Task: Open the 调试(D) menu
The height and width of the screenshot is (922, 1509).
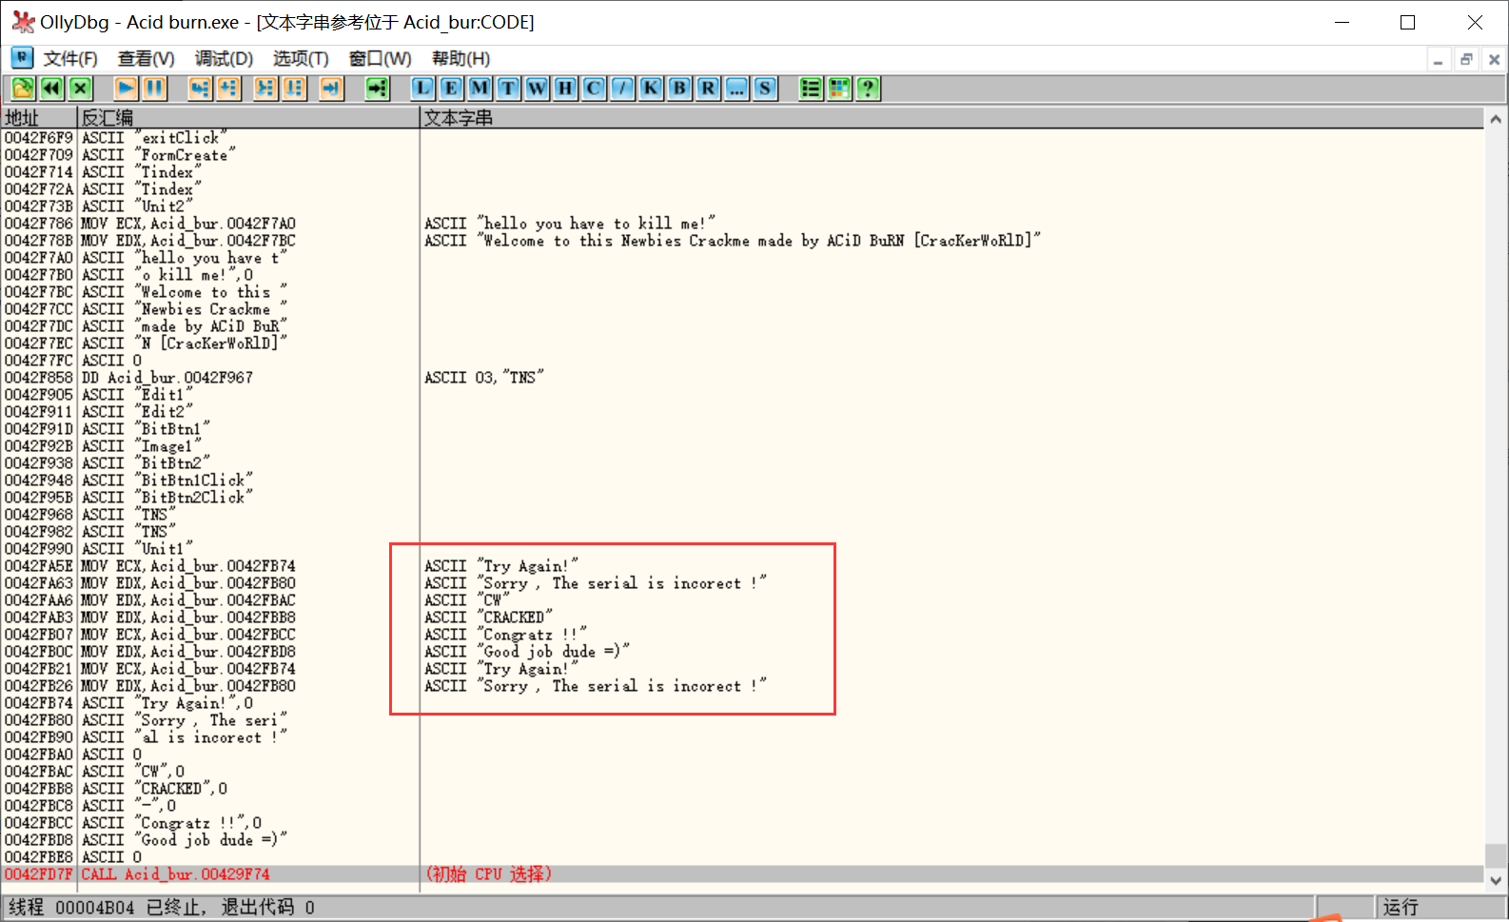Action: click(224, 59)
